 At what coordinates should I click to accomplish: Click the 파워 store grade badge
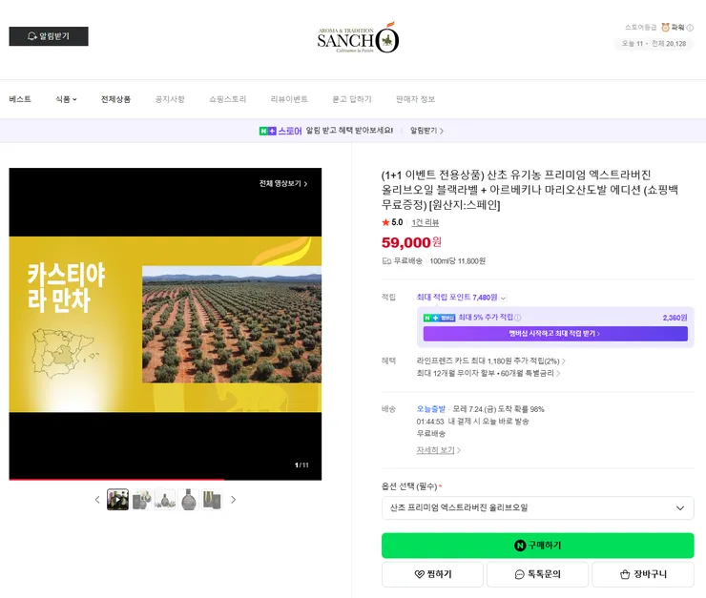(x=673, y=28)
